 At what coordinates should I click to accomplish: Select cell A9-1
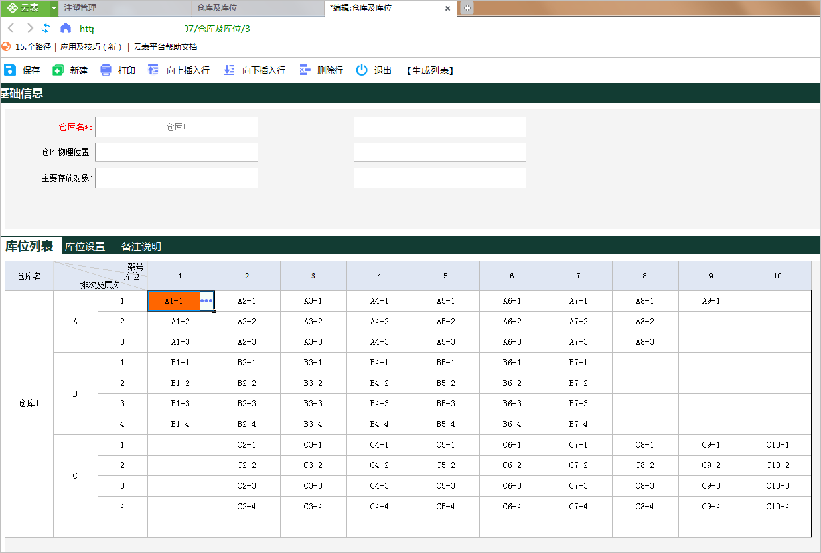point(711,301)
